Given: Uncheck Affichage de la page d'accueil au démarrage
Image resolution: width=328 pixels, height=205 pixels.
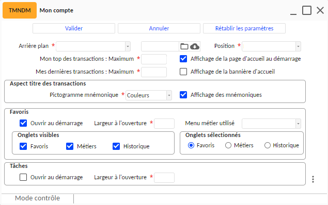Looking at the screenshot, I should click(x=183, y=59).
